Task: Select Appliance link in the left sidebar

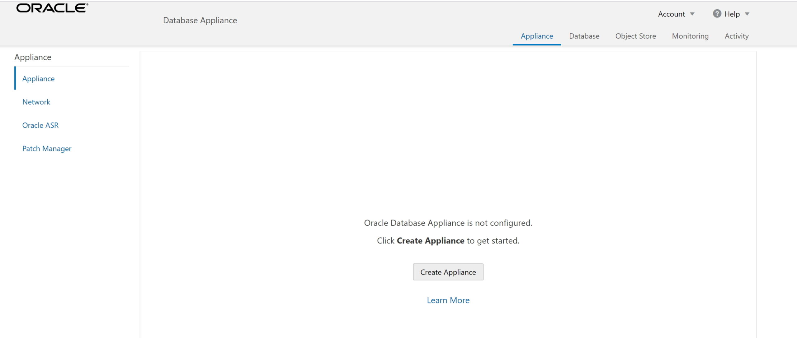Action: 38,79
